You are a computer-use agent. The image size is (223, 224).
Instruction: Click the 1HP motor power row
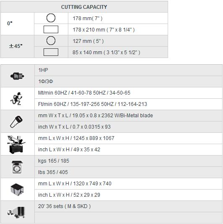(x=128, y=70)
